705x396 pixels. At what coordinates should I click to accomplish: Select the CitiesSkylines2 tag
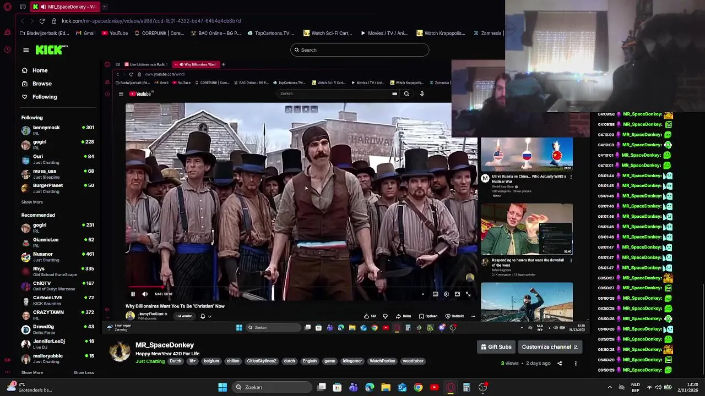point(262,361)
